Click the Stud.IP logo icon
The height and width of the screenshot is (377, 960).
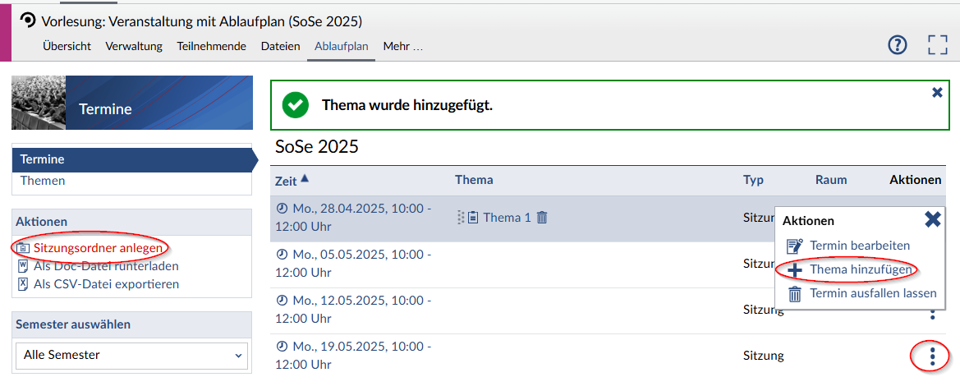tap(28, 21)
